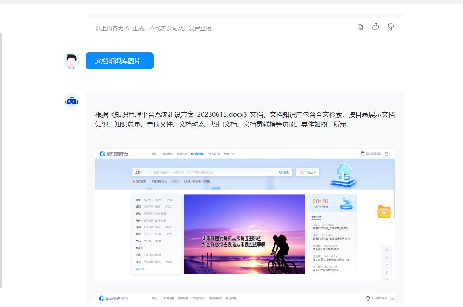Screen dimensions: 463x307
Task: Click the user avatar beside the blue message
Action: tap(72, 61)
